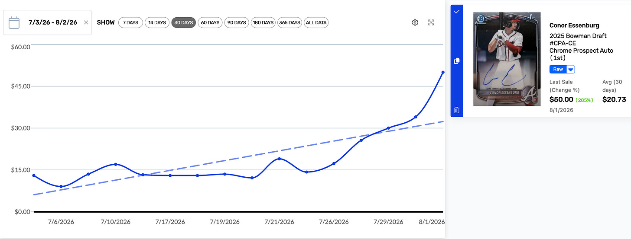Show the 7 DAYS range
Viewport: 631px width, 239px height.
(130, 22)
